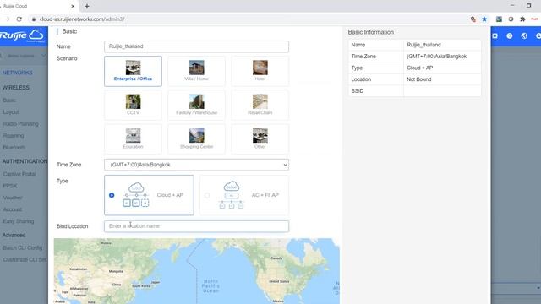Select the CCTV scenario
This screenshot has width=541, height=304.
133,105
